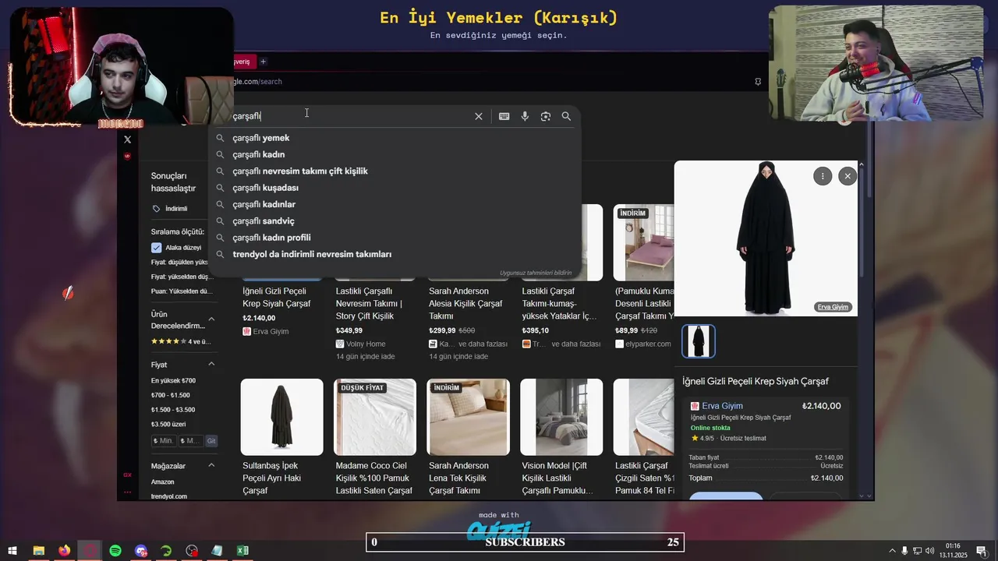Open a new browser tab with plus
Image resolution: width=998 pixels, height=561 pixels.
pyautogui.click(x=263, y=62)
